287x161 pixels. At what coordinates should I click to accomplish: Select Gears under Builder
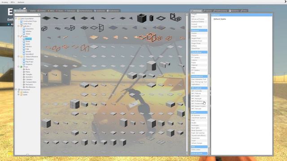click(x=28, y=44)
